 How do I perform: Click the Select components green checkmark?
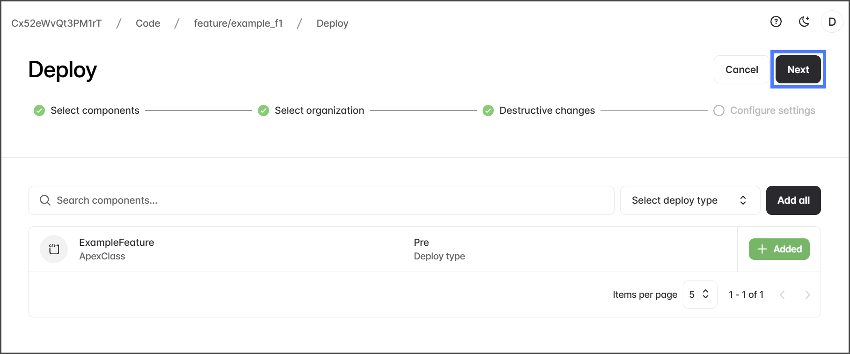click(39, 111)
